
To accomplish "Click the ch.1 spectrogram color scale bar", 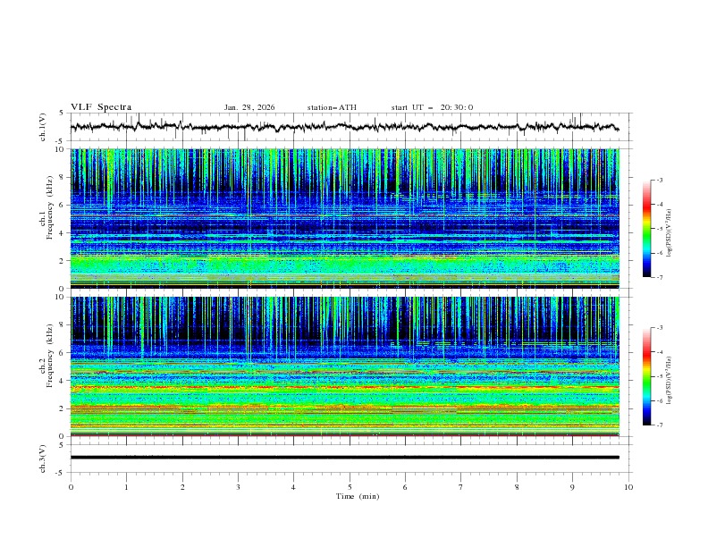I will coord(646,229).
